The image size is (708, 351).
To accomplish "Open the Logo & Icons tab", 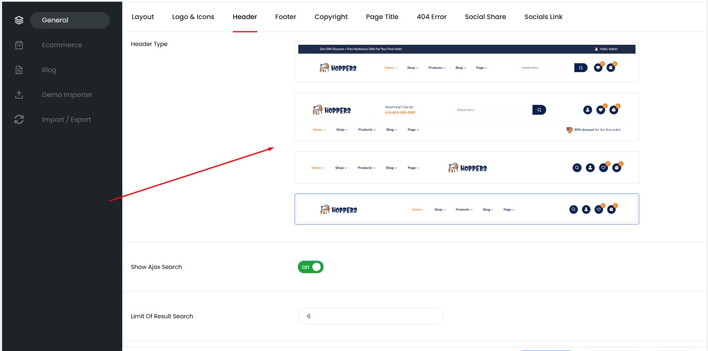I will click(x=193, y=17).
